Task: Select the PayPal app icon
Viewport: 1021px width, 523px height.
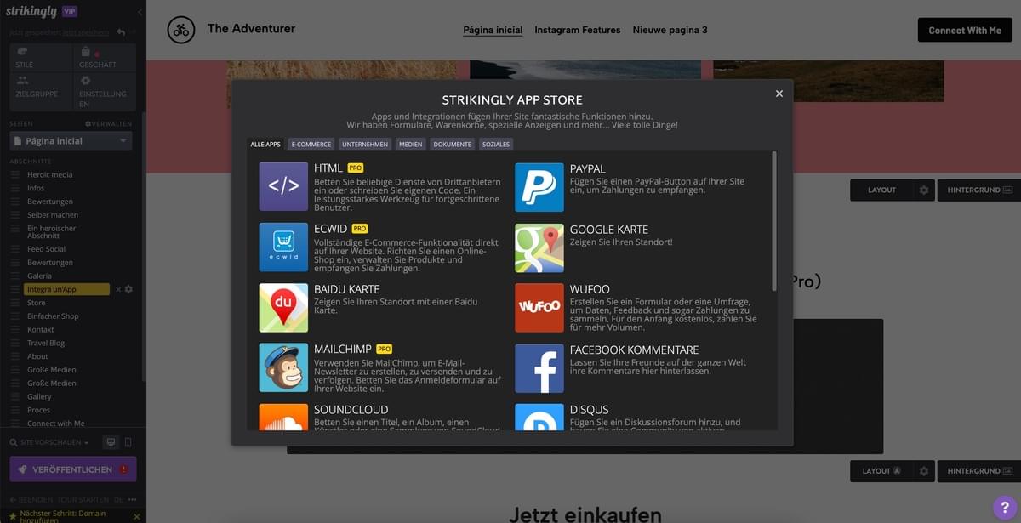Action: pyautogui.click(x=539, y=186)
